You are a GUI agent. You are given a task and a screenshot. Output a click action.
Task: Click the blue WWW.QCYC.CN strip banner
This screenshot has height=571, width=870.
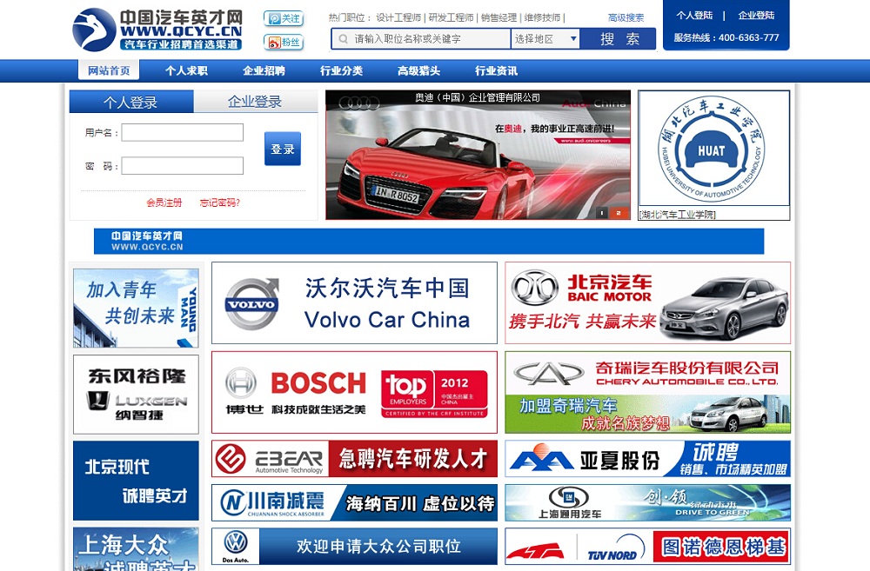[x=429, y=241]
